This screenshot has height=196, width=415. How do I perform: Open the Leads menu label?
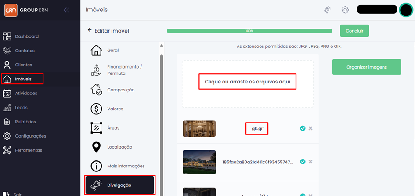21,108
